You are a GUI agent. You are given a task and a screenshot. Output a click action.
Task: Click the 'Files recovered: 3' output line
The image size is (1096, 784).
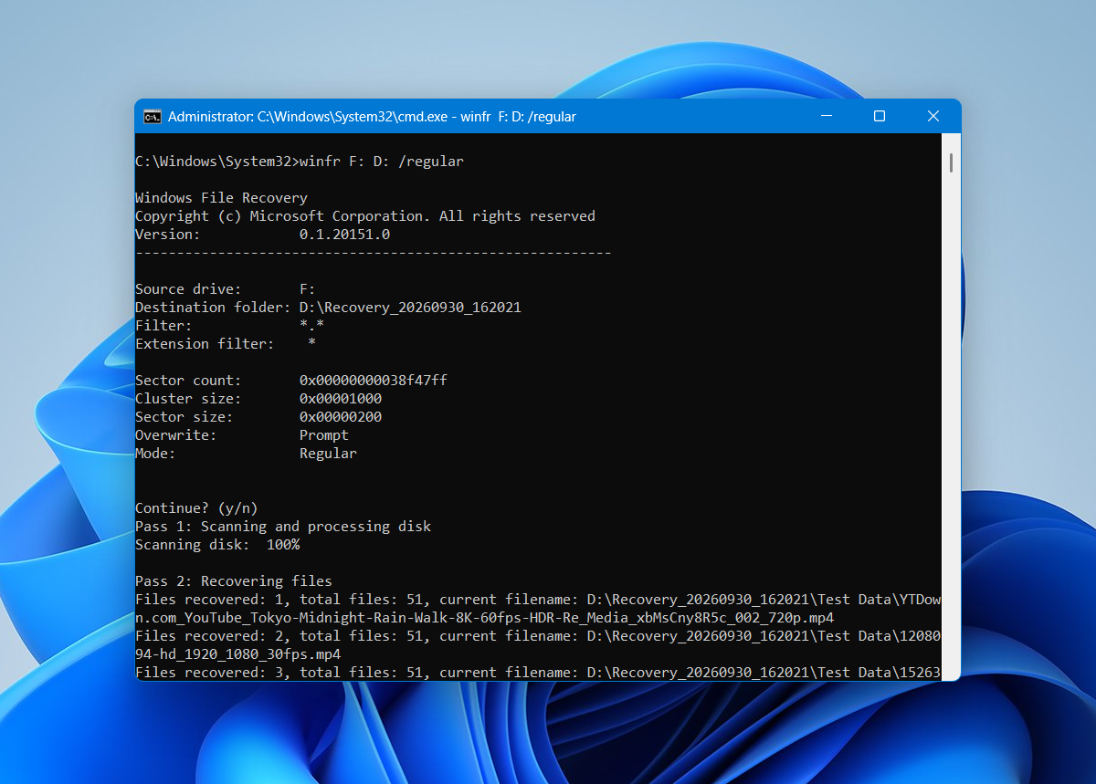(x=537, y=673)
